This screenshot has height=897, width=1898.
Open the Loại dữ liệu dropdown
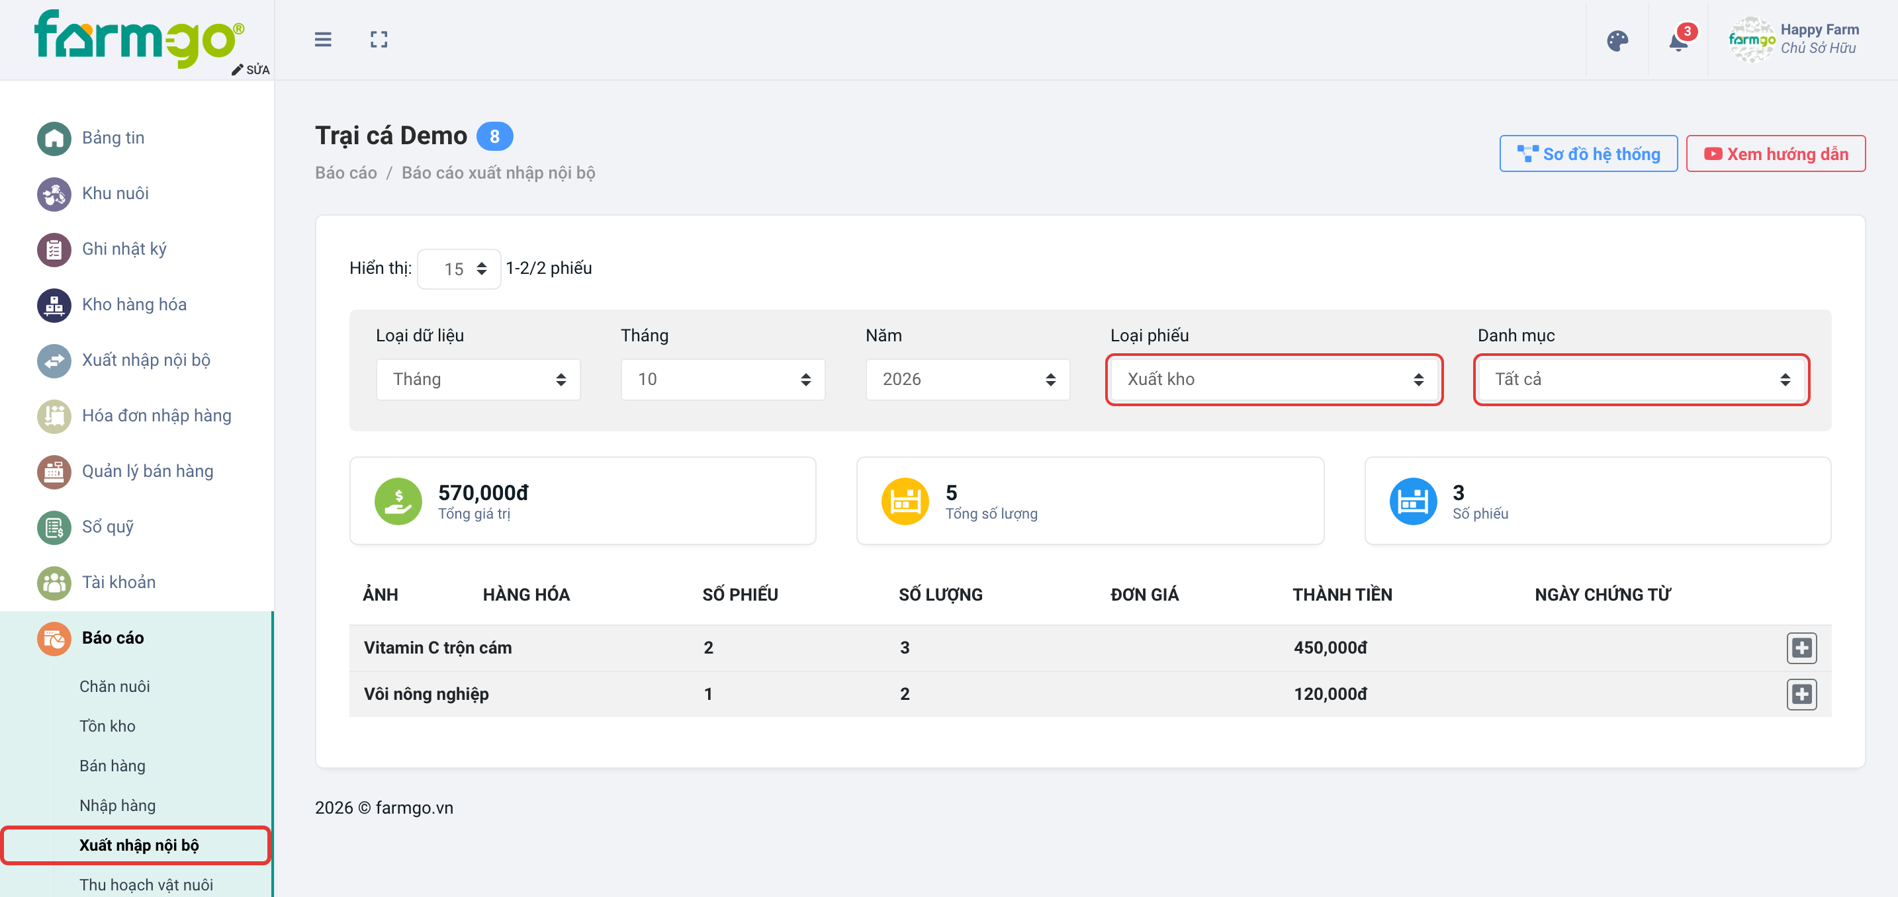[x=478, y=379]
